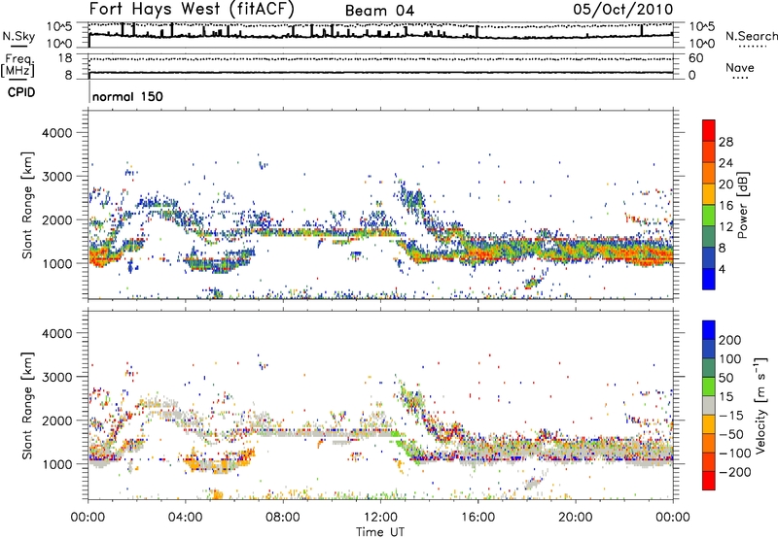Click the '04:00' time axis label
The height and width of the screenshot is (538, 778).
(185, 518)
